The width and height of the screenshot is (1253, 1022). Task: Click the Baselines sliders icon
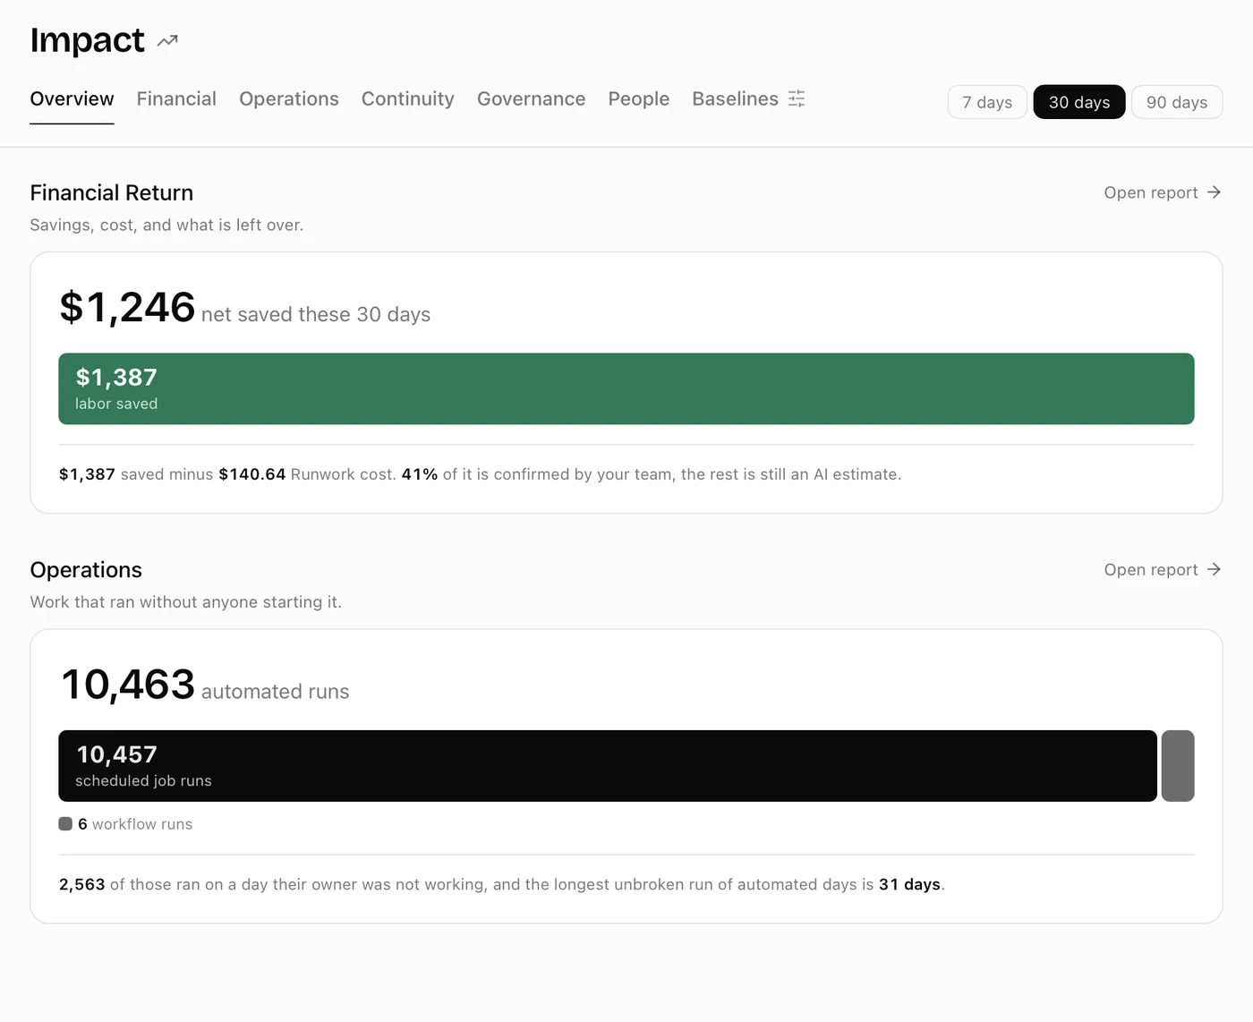coord(797,98)
